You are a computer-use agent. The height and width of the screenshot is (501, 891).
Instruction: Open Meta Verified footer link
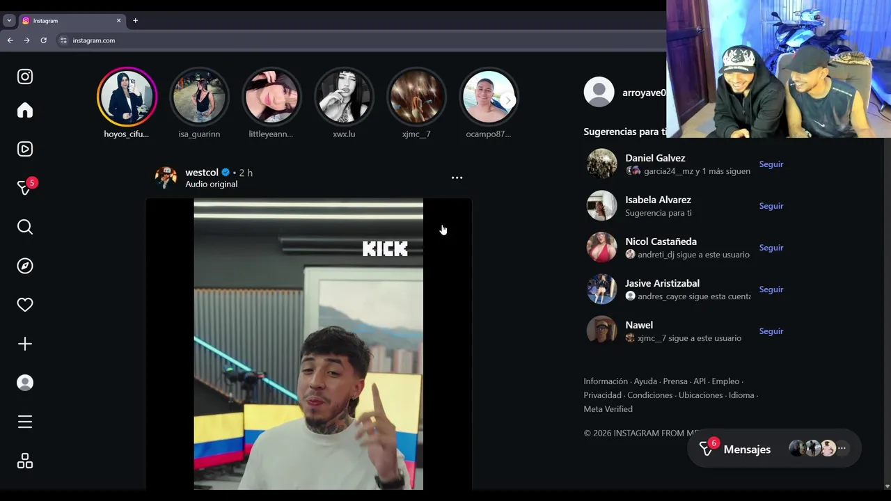(x=608, y=409)
